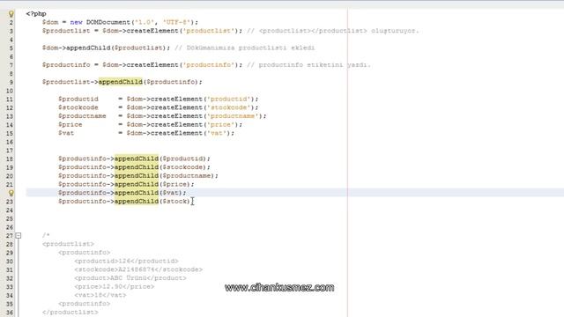564x317 pixels.
Task: Click line number 23 in the gutter
Action: [x=10, y=202]
